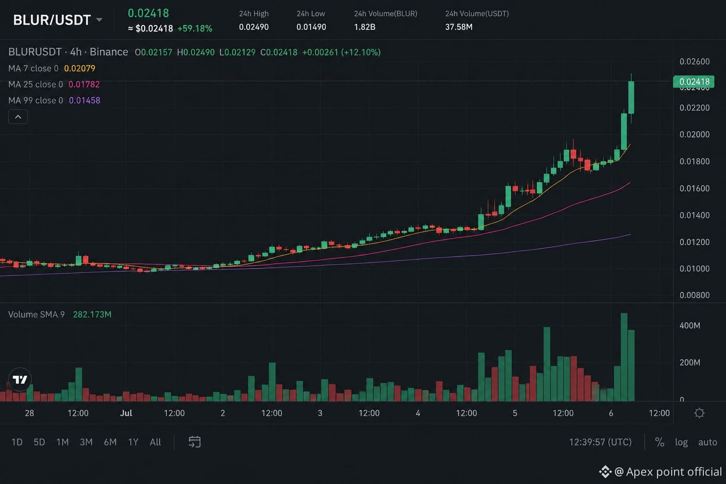
Task: Click the TradingView logo icon
Action: tap(20, 380)
